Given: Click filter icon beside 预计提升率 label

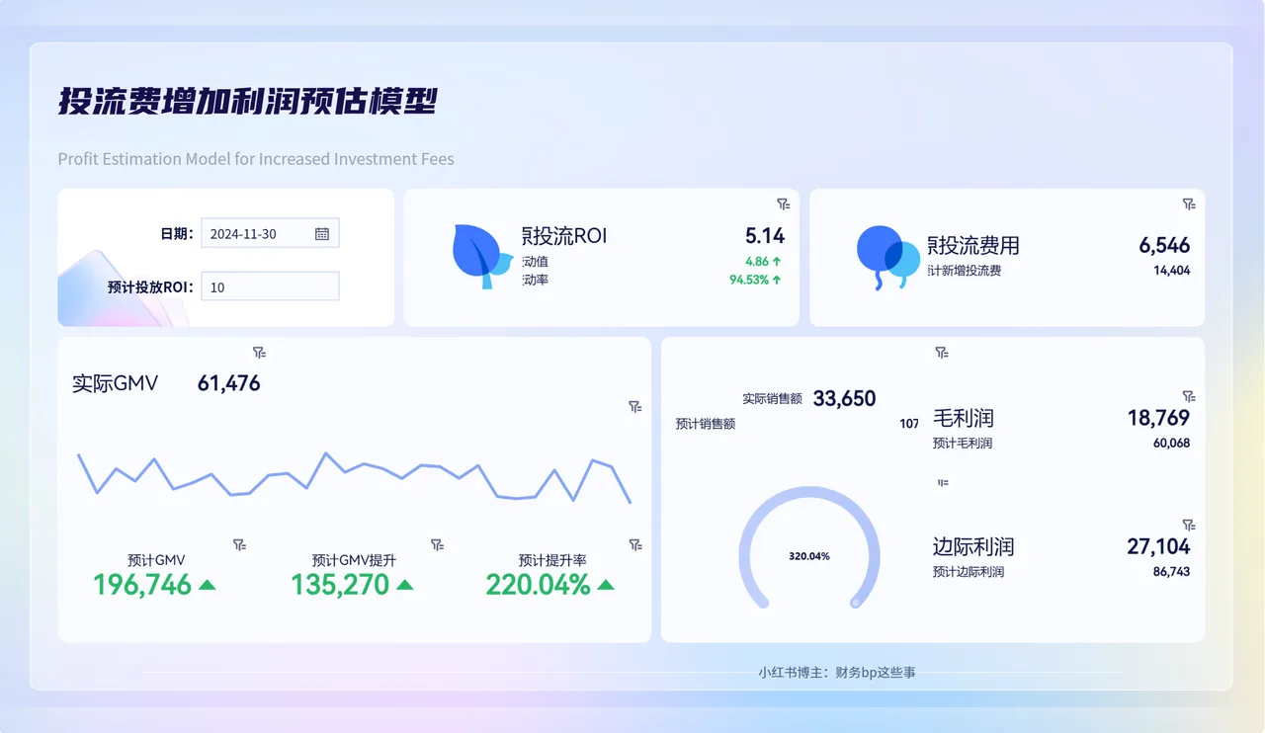Looking at the screenshot, I should click(x=635, y=544).
